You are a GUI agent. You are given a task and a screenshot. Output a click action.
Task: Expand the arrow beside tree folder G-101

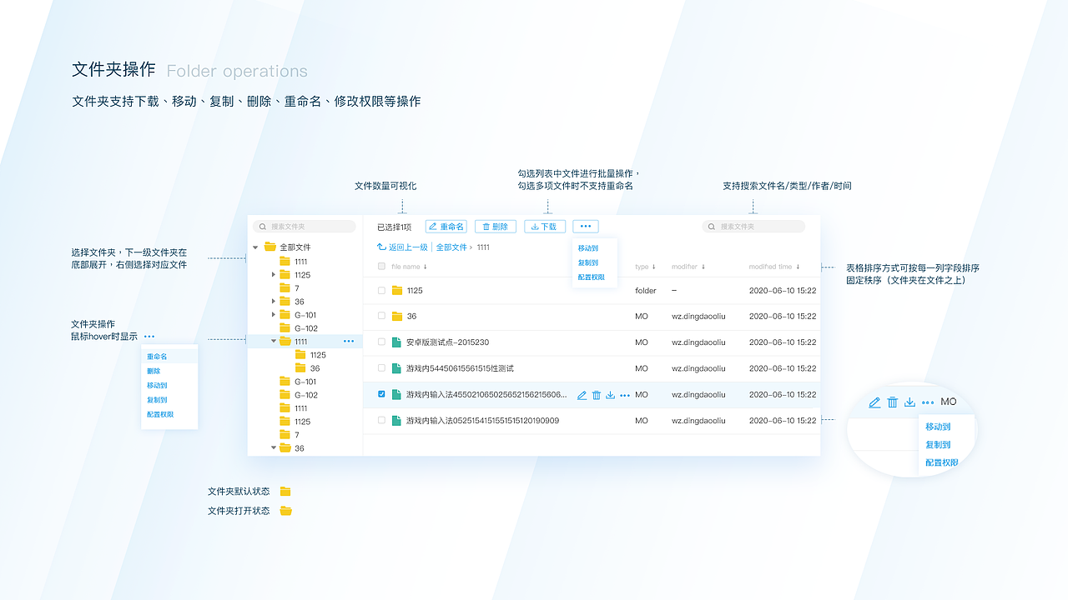tap(274, 315)
